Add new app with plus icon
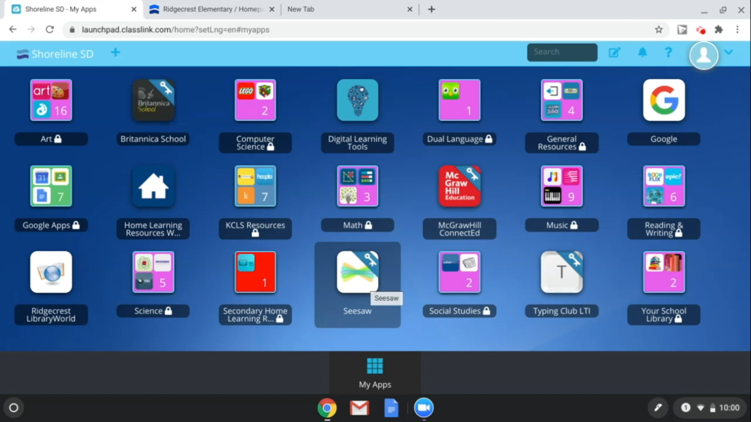751x422 pixels. tap(115, 52)
